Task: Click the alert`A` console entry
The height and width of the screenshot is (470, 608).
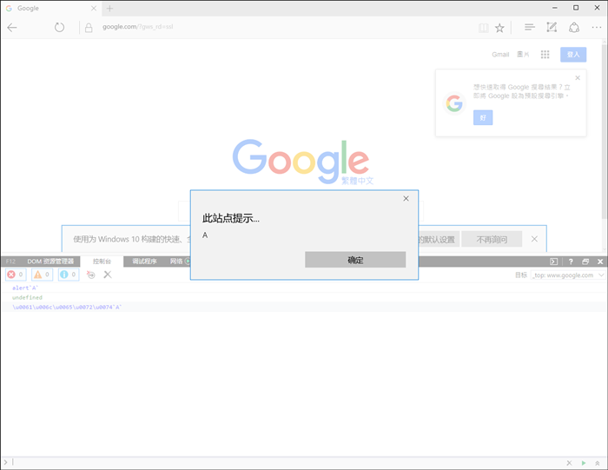Action: click(25, 288)
